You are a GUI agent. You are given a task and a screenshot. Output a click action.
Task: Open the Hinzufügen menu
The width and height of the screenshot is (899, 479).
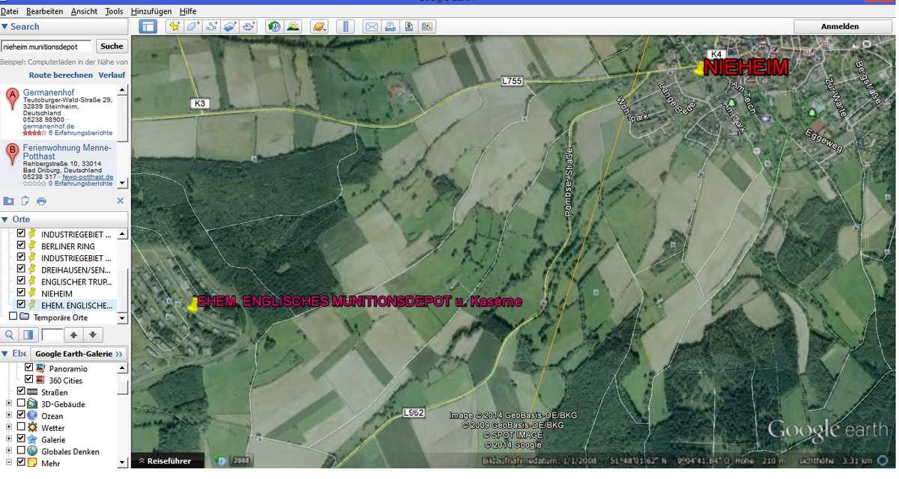coord(151,11)
